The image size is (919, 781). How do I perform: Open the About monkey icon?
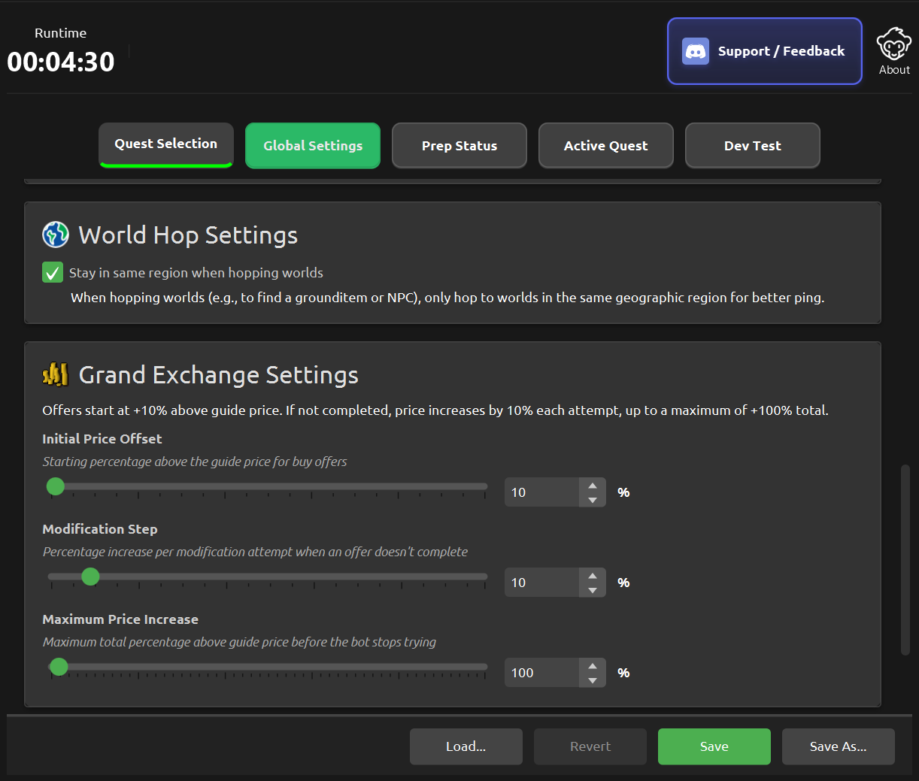893,45
